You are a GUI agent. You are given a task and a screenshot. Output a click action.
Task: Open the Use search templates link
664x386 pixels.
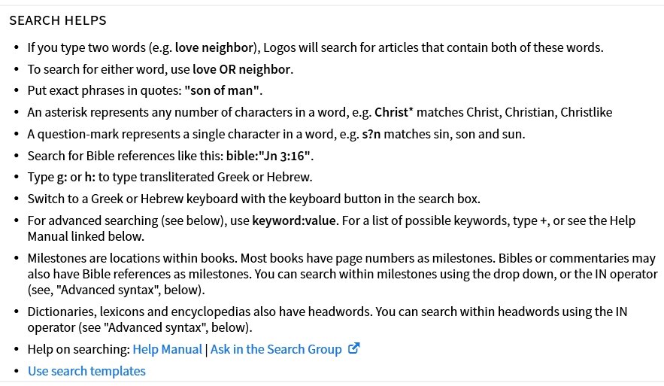coord(86,371)
